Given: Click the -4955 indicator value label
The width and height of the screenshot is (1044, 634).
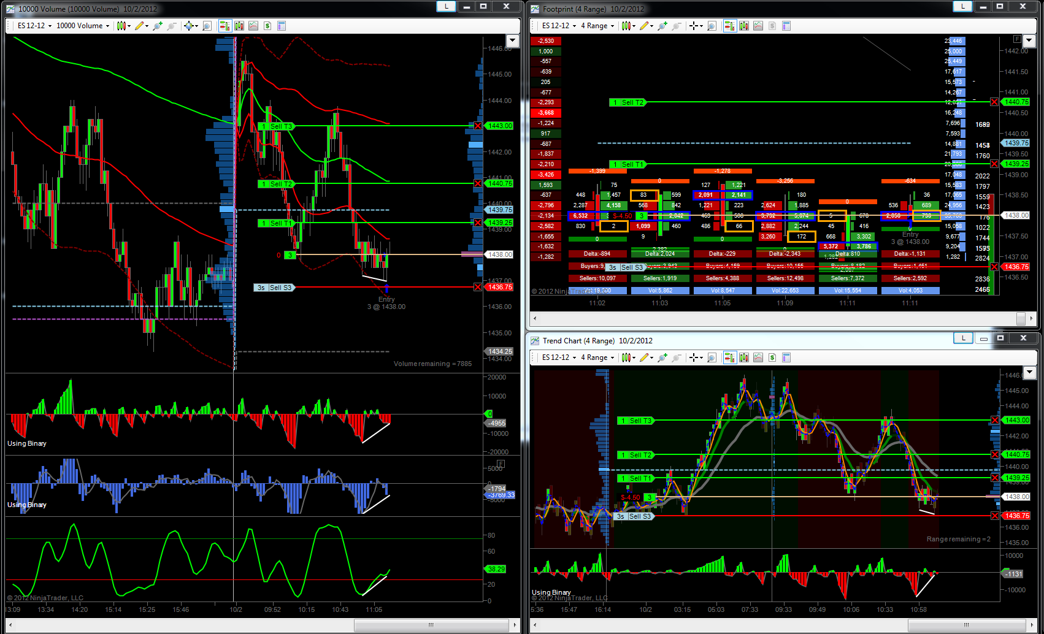Looking at the screenshot, I should (x=496, y=423).
